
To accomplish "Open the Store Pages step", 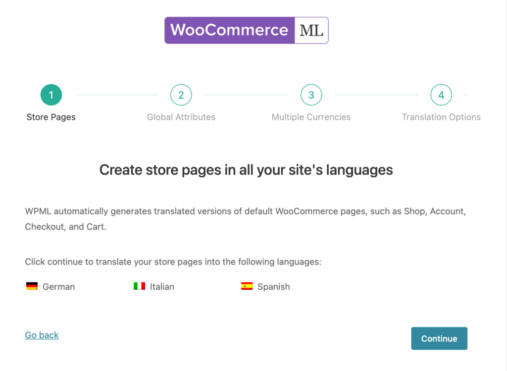I will pos(51,117).
